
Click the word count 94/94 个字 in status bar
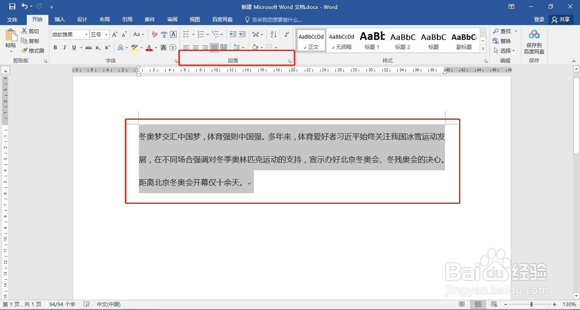[62, 304]
